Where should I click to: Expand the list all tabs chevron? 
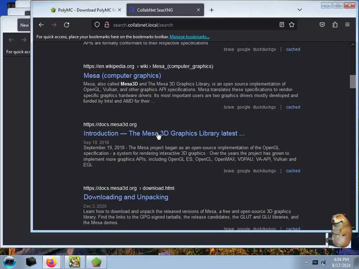point(300,10)
